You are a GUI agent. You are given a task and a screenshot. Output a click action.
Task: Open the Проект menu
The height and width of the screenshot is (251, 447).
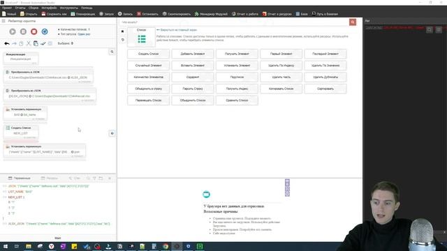[7, 8]
